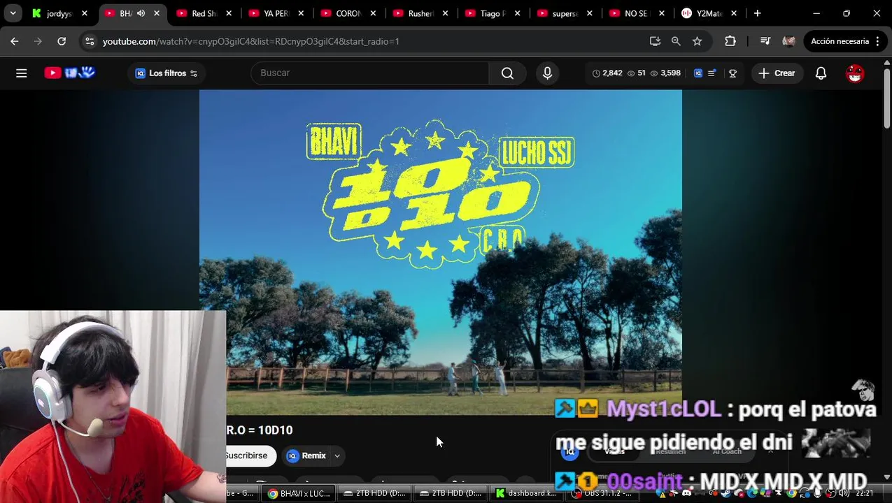892x503 pixels.
Task: Open the media control icon
Action: pos(765,41)
